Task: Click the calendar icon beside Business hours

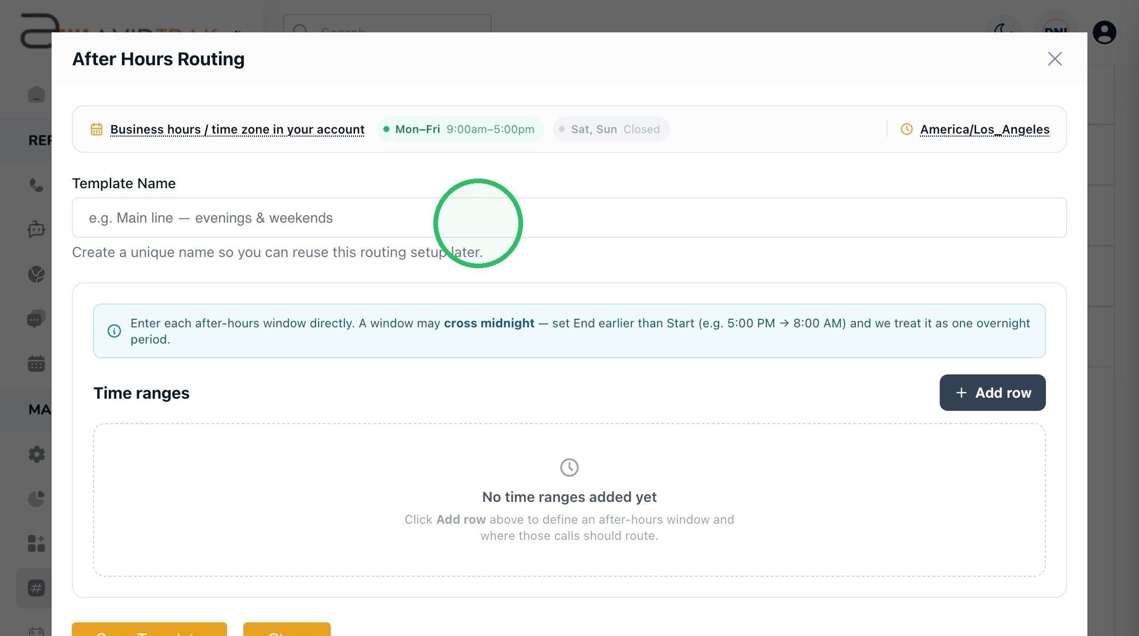Action: 97,129
